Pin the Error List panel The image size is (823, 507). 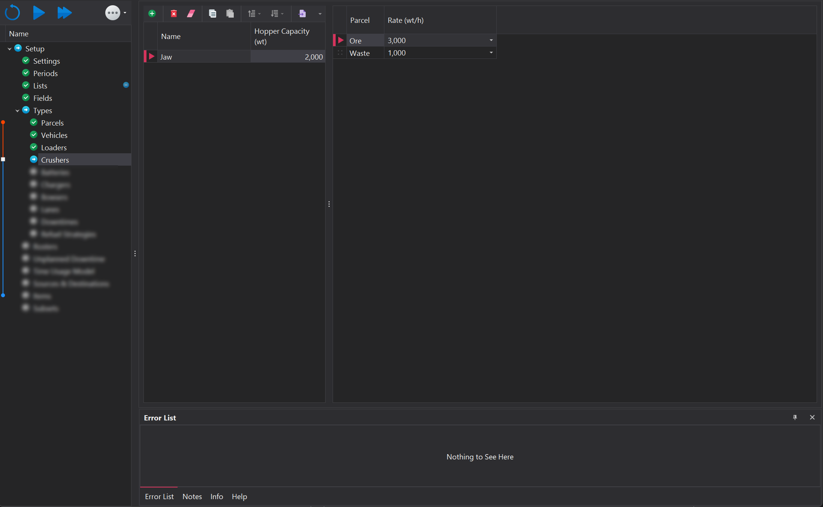[x=795, y=417]
